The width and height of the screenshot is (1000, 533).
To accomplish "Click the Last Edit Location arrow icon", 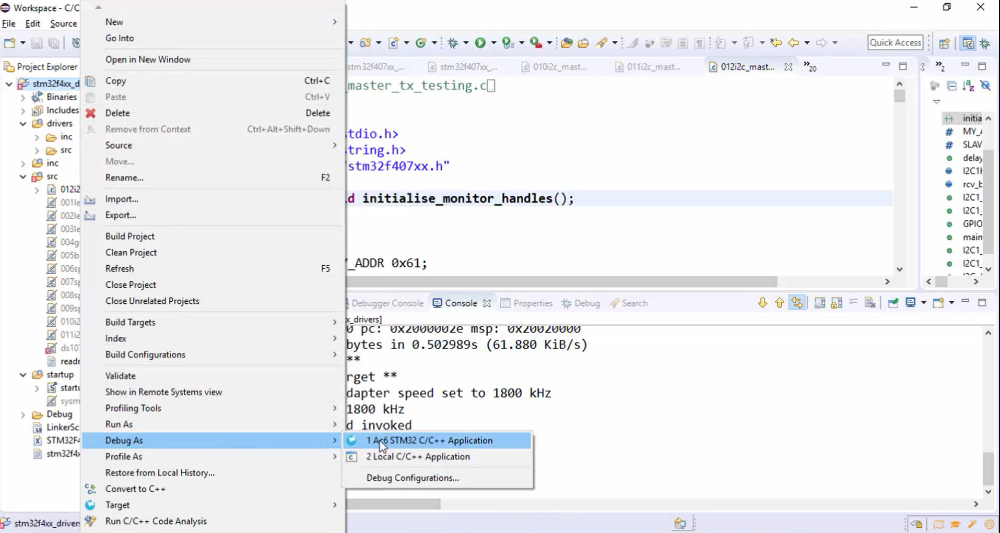I will [x=776, y=43].
